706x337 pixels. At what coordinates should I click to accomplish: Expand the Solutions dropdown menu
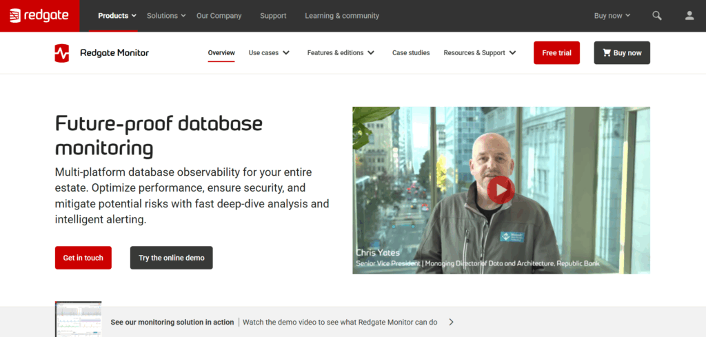(166, 16)
